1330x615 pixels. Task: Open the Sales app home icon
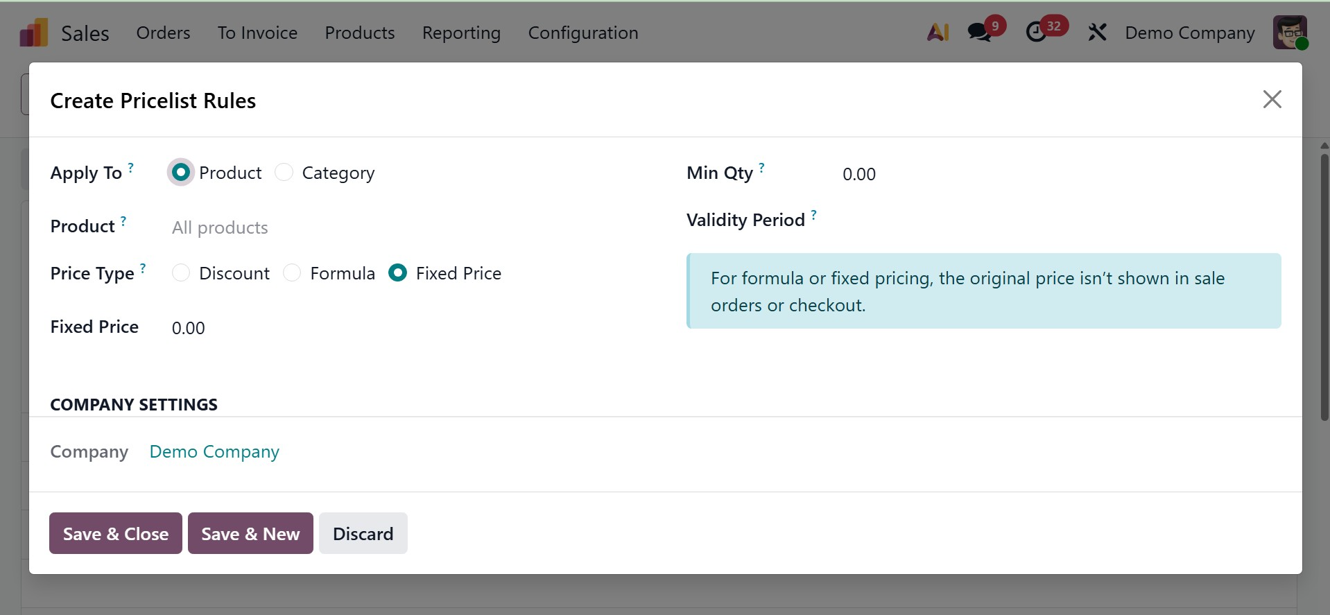(33, 33)
